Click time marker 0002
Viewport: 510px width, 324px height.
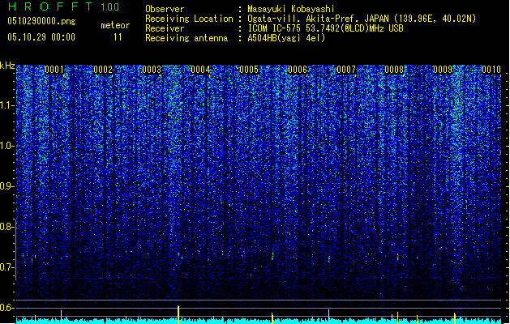click(103, 70)
